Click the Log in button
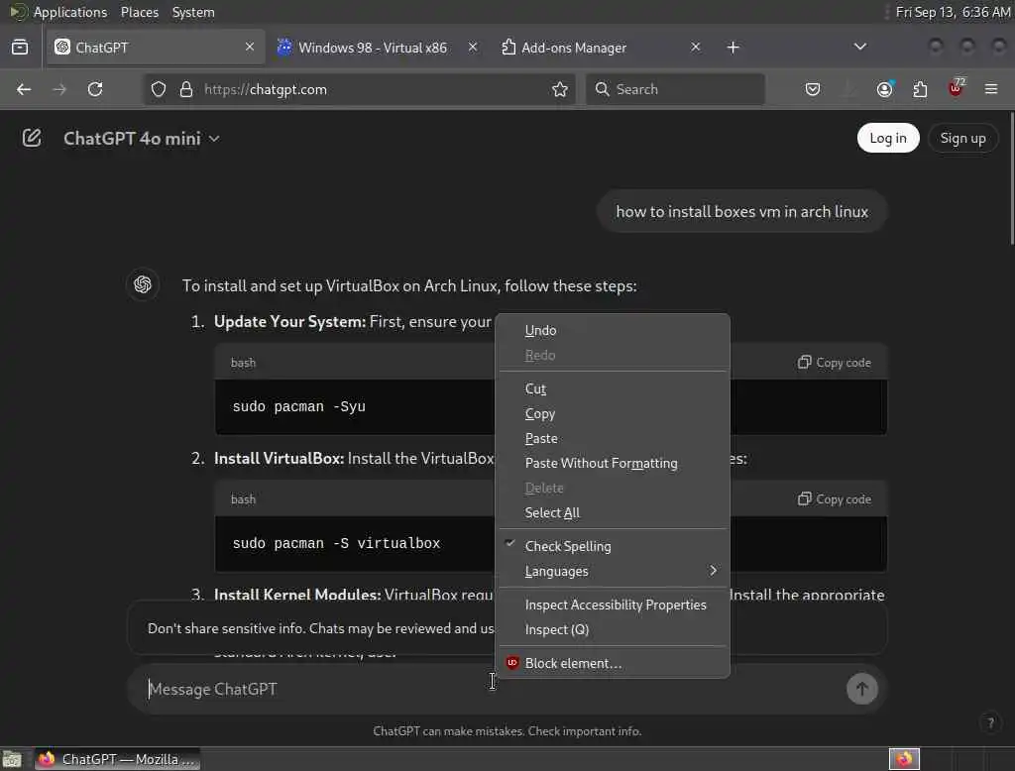1015x771 pixels. click(888, 138)
